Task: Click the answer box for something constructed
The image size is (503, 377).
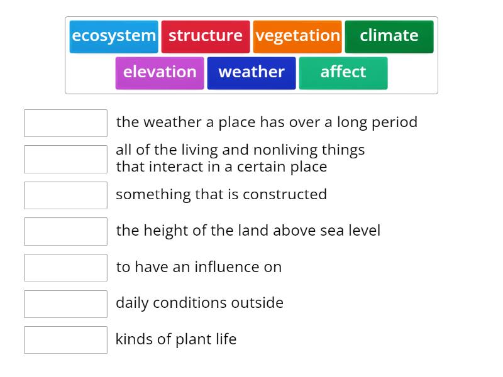Action: (65, 195)
